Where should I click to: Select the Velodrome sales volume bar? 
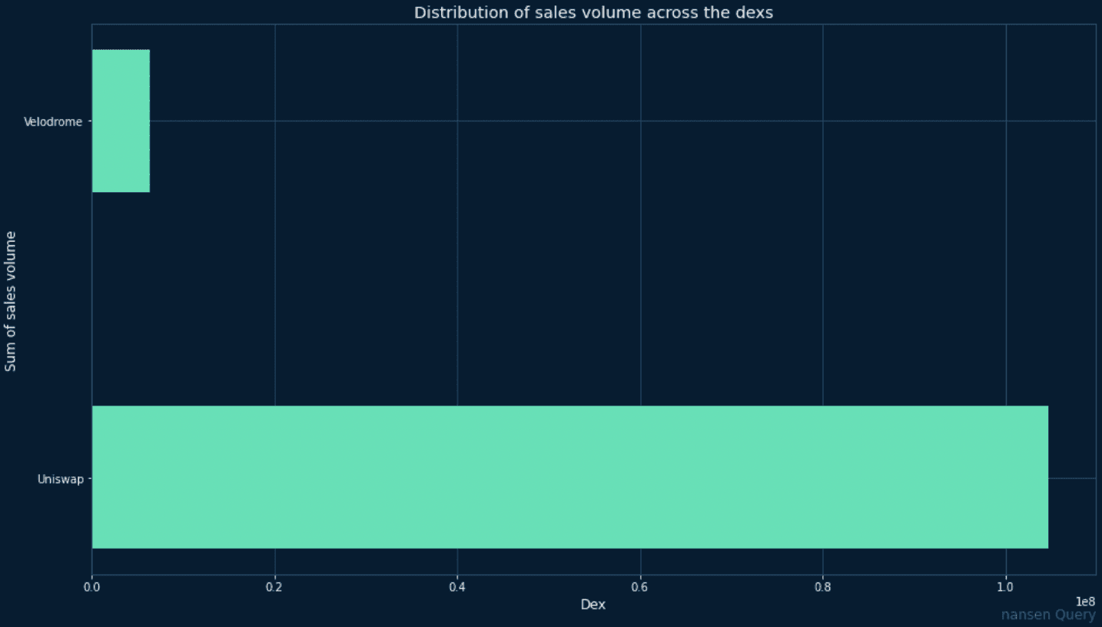coord(120,119)
